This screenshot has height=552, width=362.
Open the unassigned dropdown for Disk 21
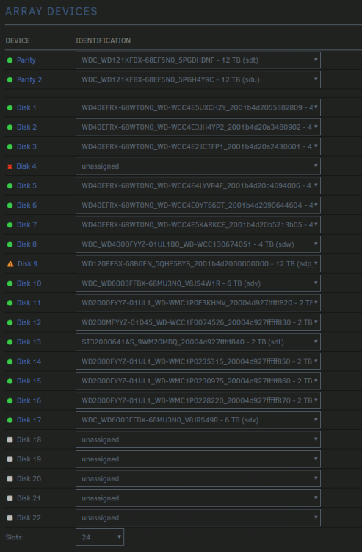[x=198, y=498]
